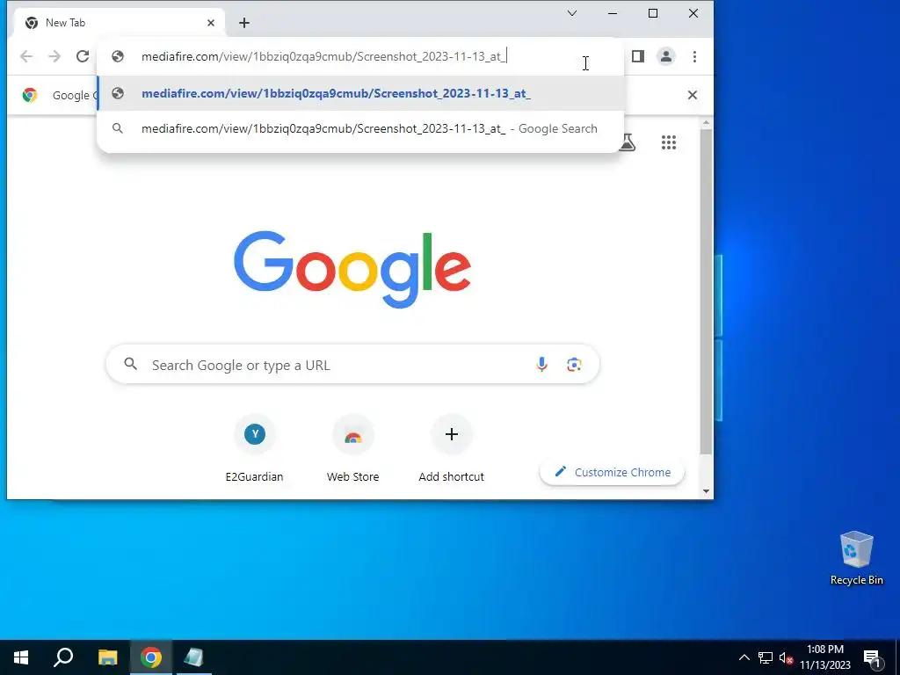The image size is (900, 675).
Task: Click Chrome icon in the taskbar
Action: [151, 657]
